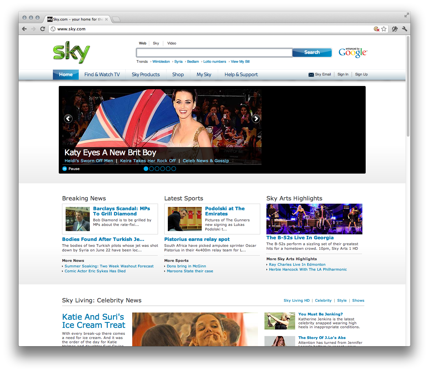Open Comic Actor Eric Sykes Has Died
This screenshot has height=372, width=429.
(95, 271)
